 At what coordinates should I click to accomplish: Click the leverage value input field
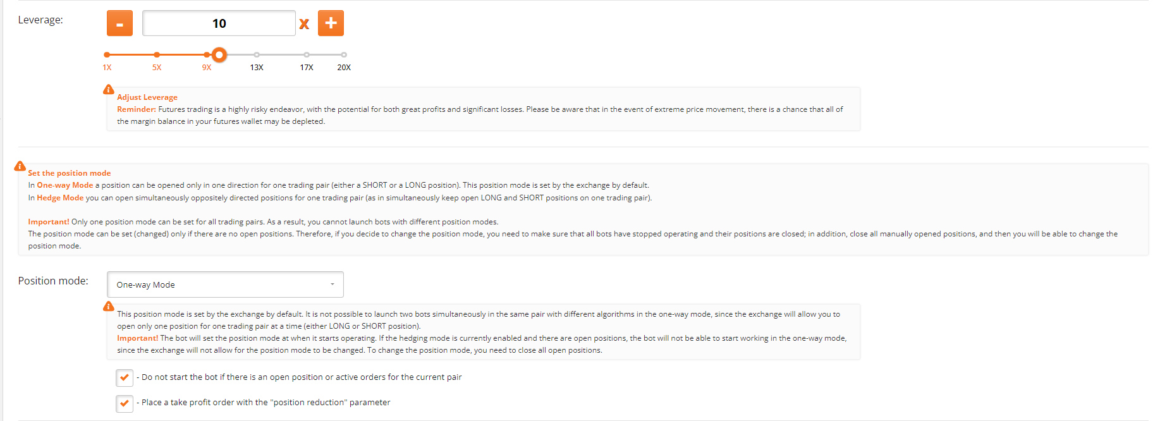tap(219, 23)
